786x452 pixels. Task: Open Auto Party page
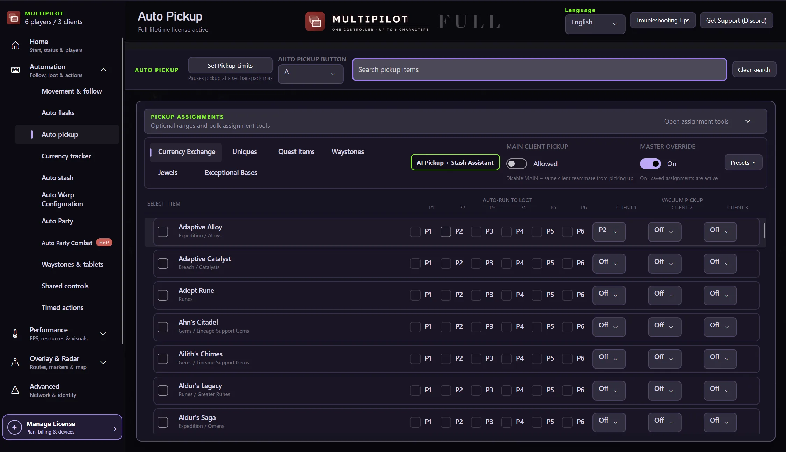57,221
